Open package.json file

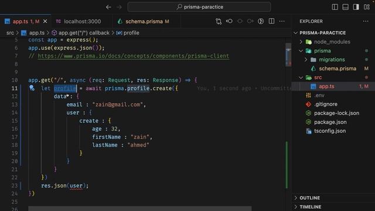(x=330, y=122)
